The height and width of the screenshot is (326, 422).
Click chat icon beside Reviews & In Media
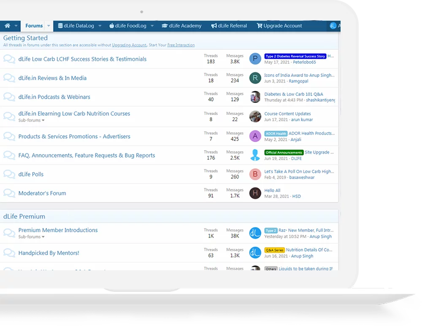[9, 78]
